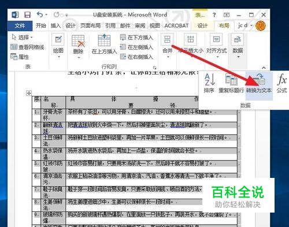Click the 公式 Formula fx icon

281,83
